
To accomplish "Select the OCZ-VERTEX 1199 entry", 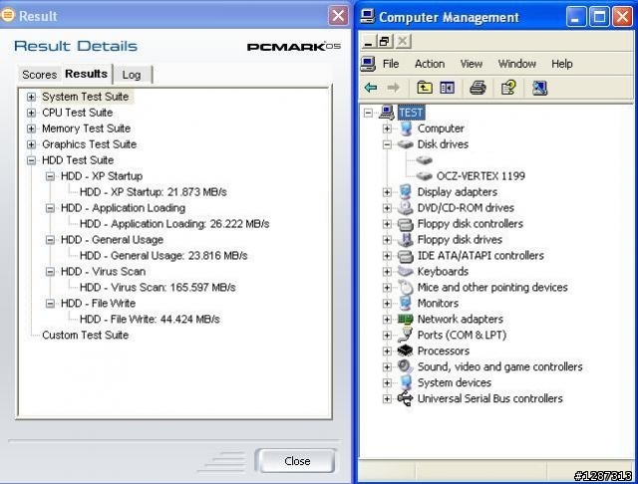I will [480, 176].
